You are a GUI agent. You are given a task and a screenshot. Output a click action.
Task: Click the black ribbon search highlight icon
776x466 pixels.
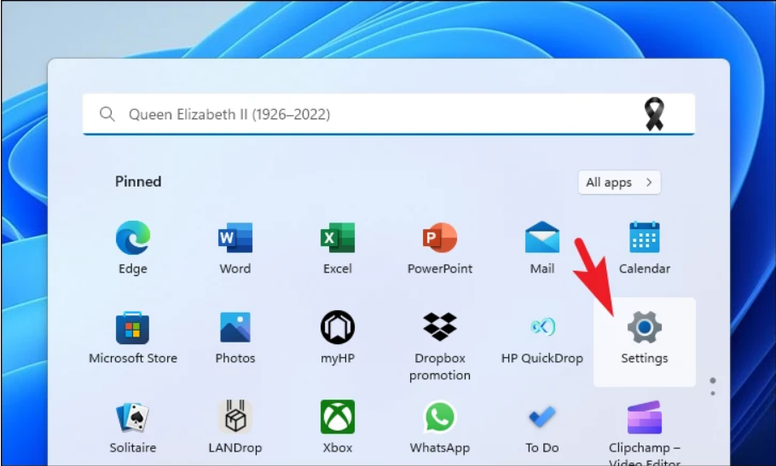coord(654,114)
